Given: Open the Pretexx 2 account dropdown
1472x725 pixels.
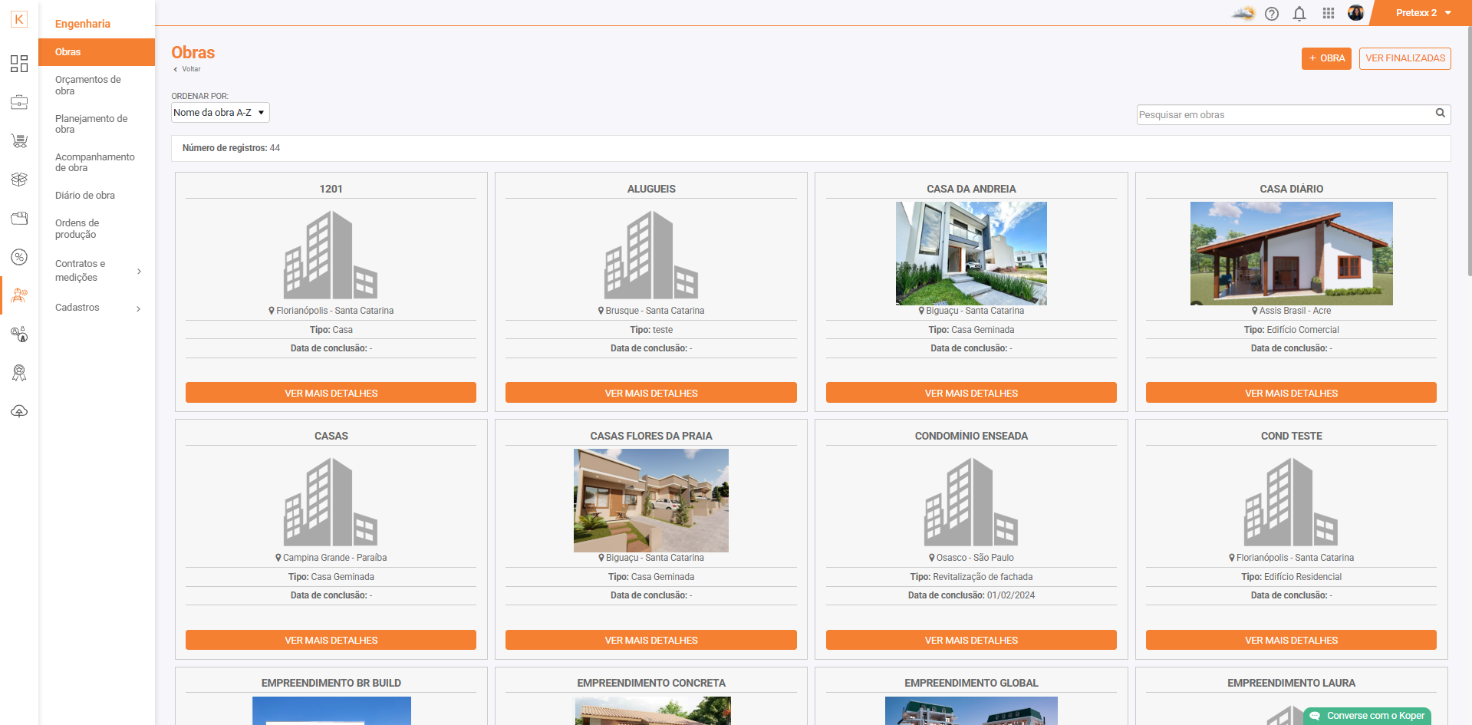Looking at the screenshot, I should (x=1424, y=13).
